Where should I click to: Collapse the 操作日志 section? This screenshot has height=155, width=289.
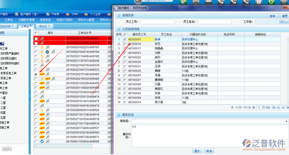[119, 115]
